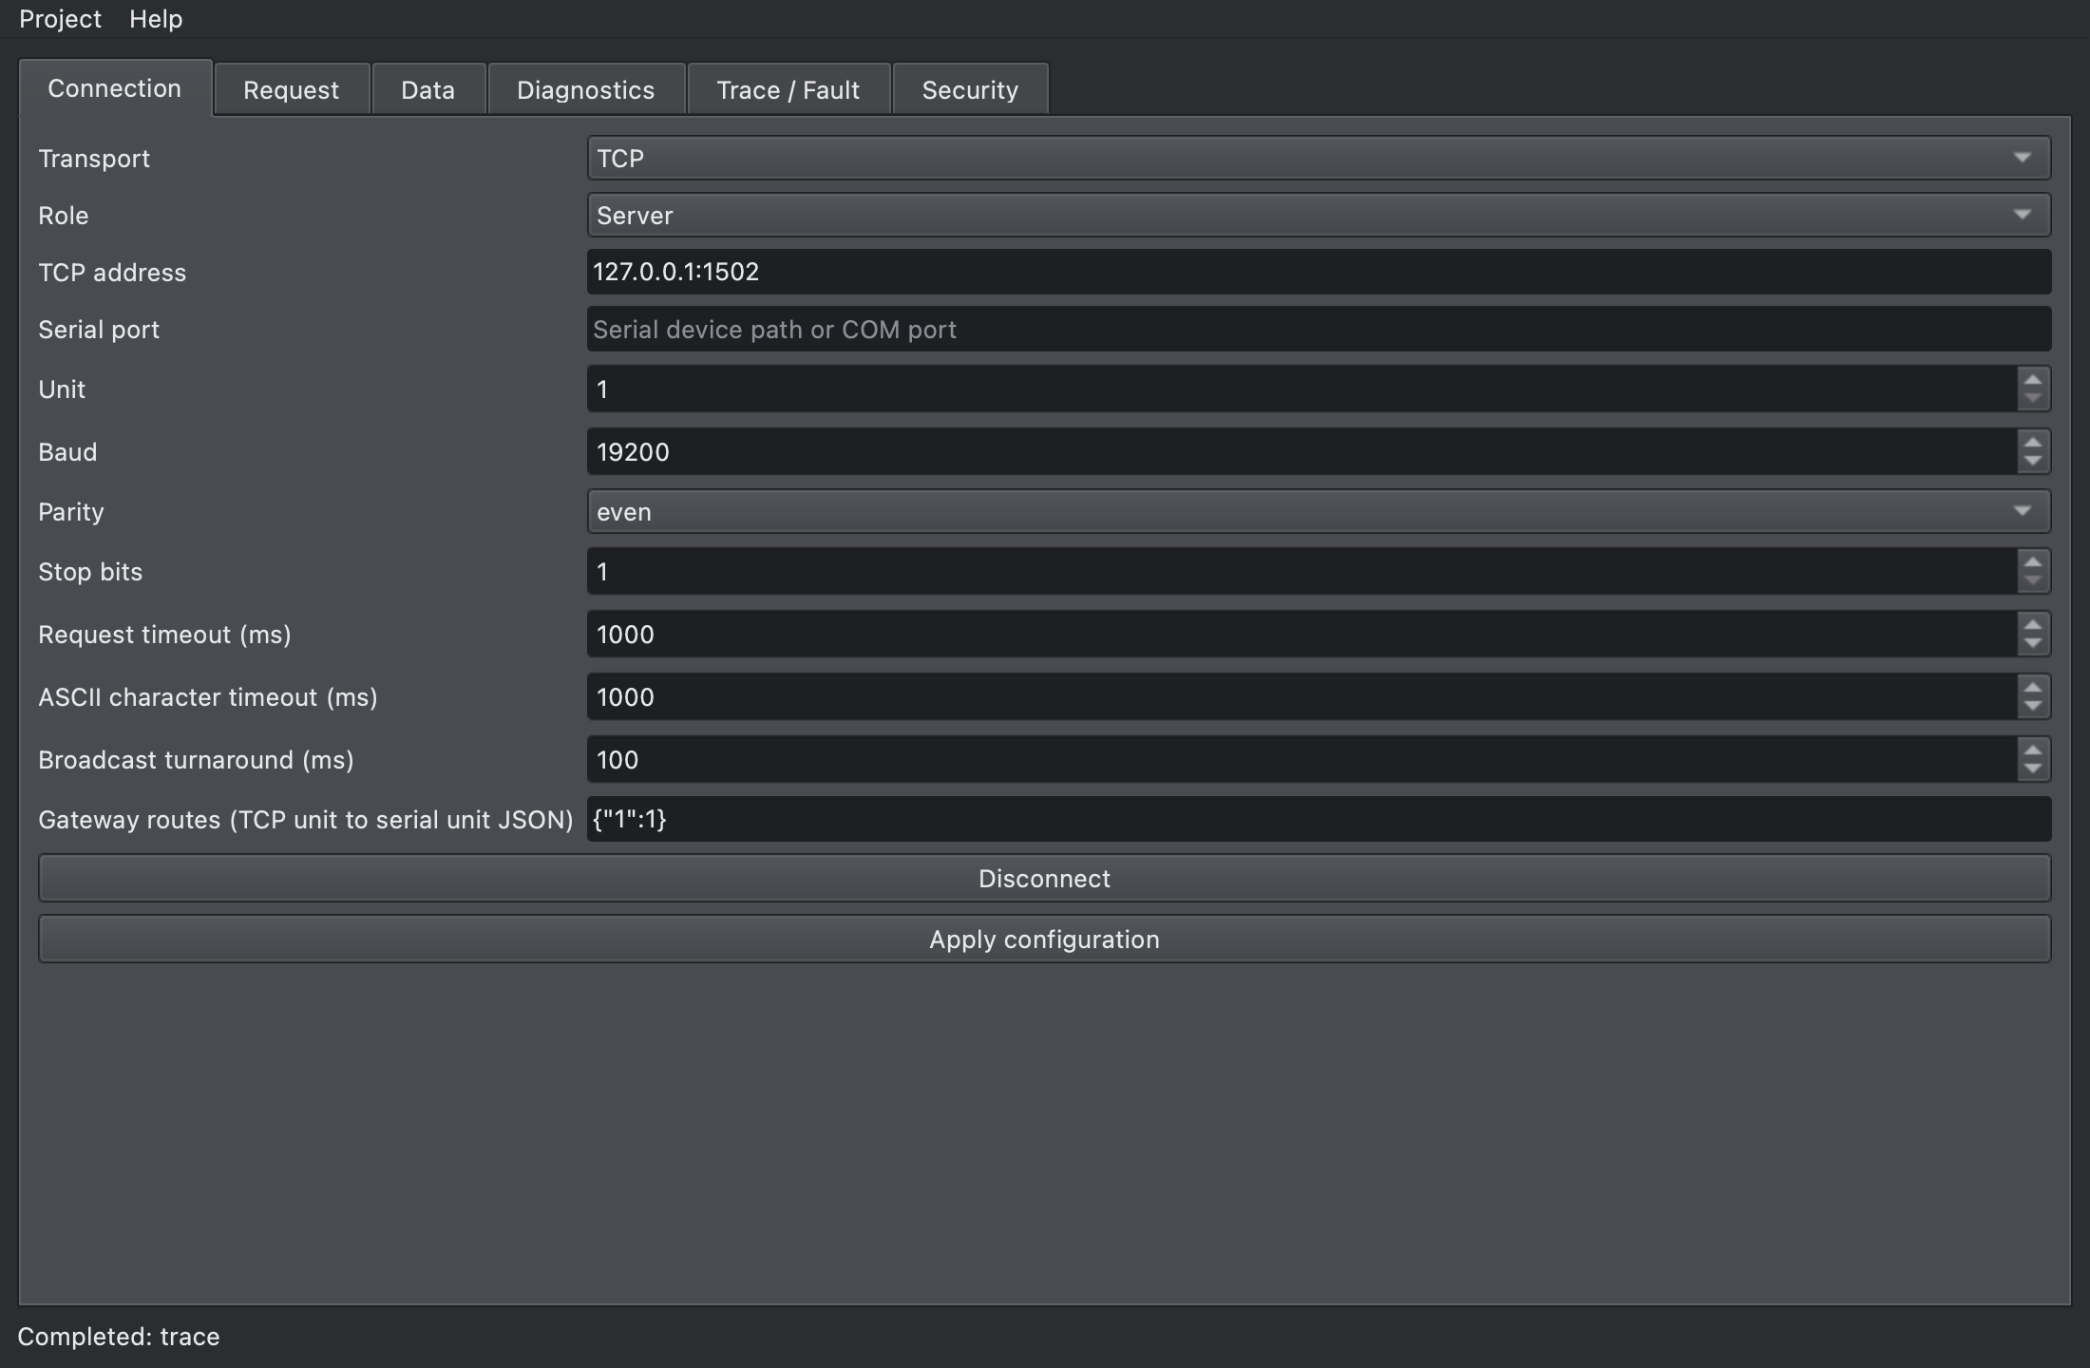
Task: Increase the Unit value with up arrow
Action: click(2033, 379)
